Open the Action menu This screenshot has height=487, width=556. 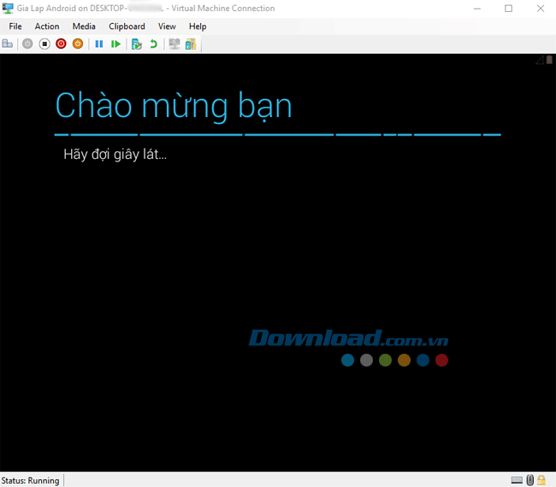(47, 26)
